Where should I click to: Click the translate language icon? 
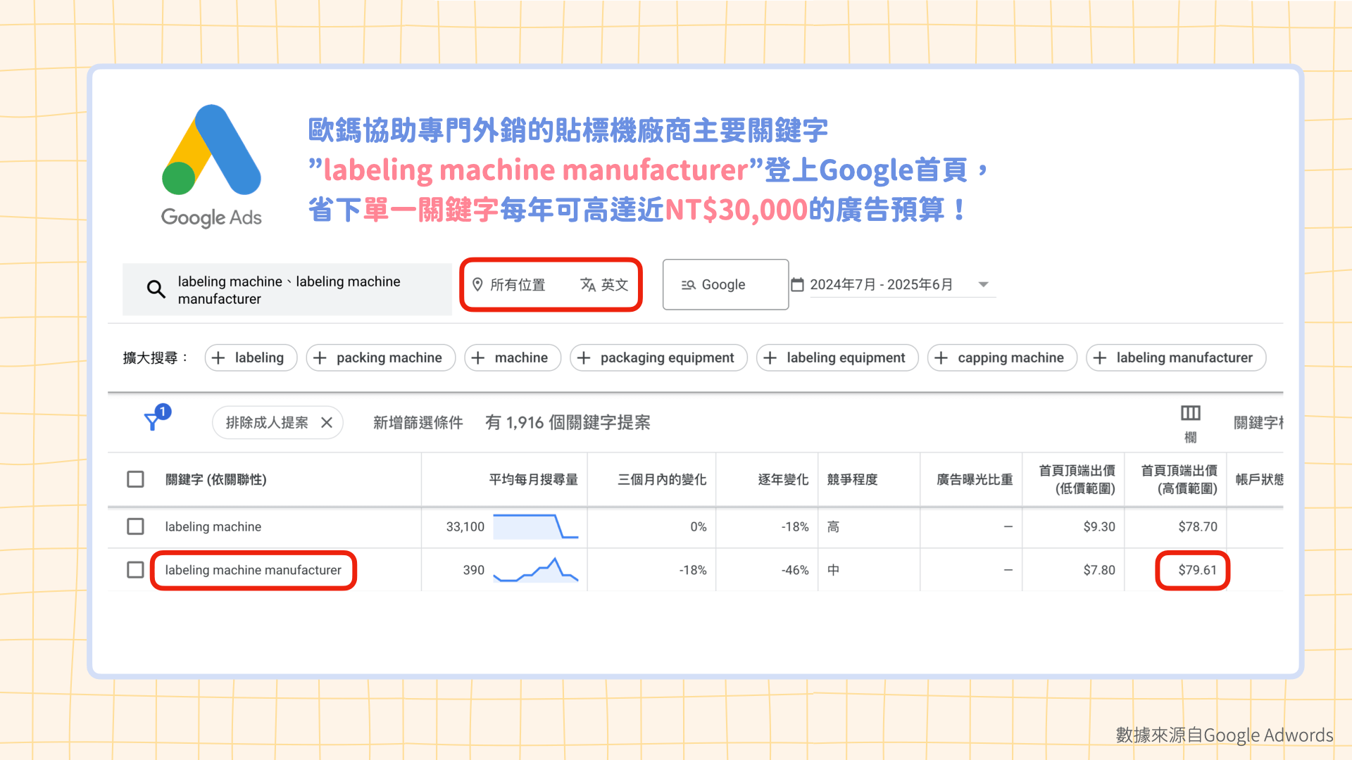(587, 284)
